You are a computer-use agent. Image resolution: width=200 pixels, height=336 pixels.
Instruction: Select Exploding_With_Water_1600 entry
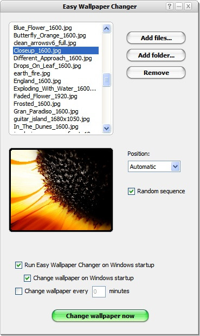[56, 88]
